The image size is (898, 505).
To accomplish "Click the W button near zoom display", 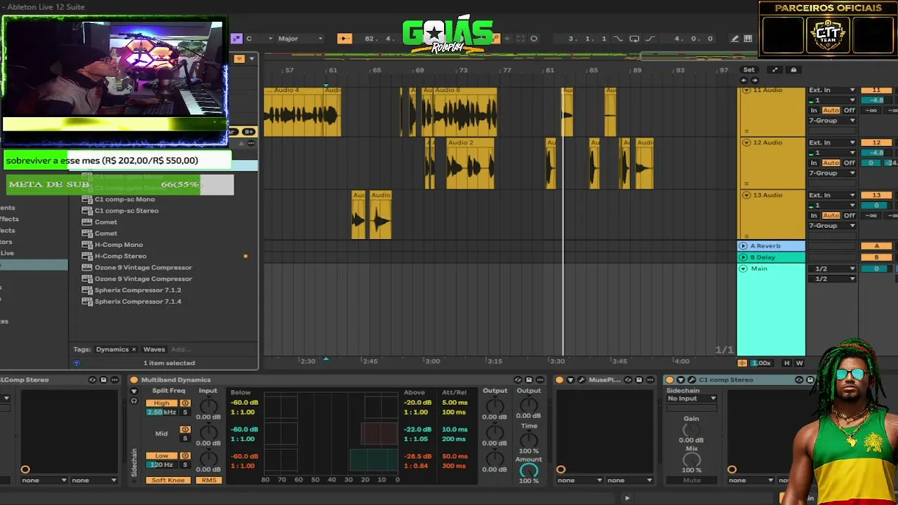I will tap(799, 363).
